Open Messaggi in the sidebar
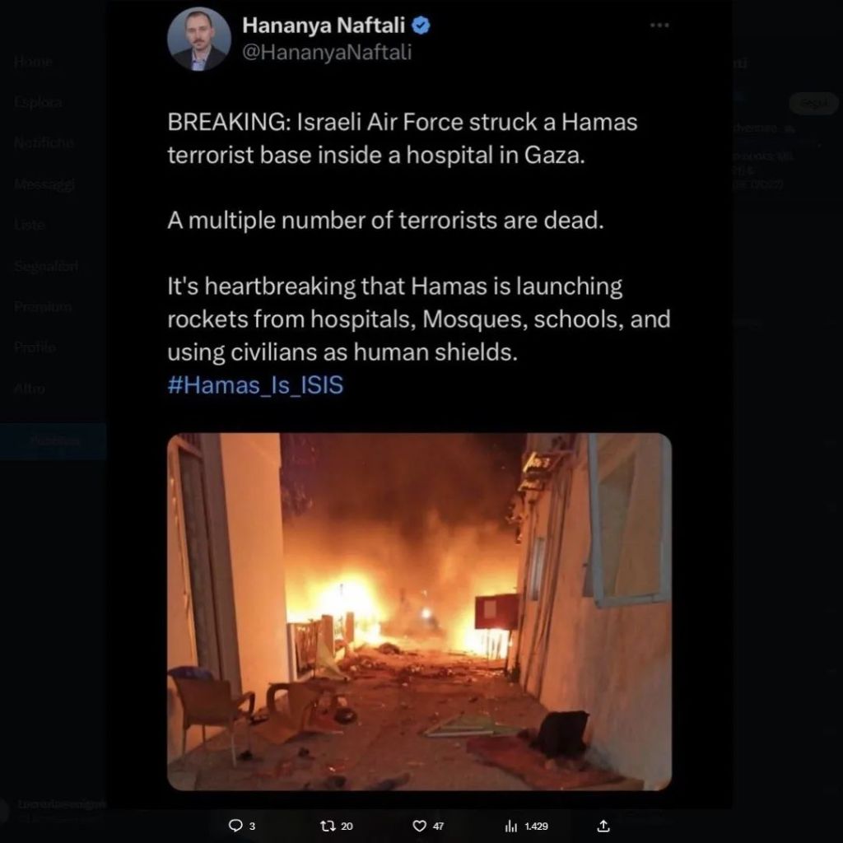This screenshot has width=843, height=843. click(44, 184)
